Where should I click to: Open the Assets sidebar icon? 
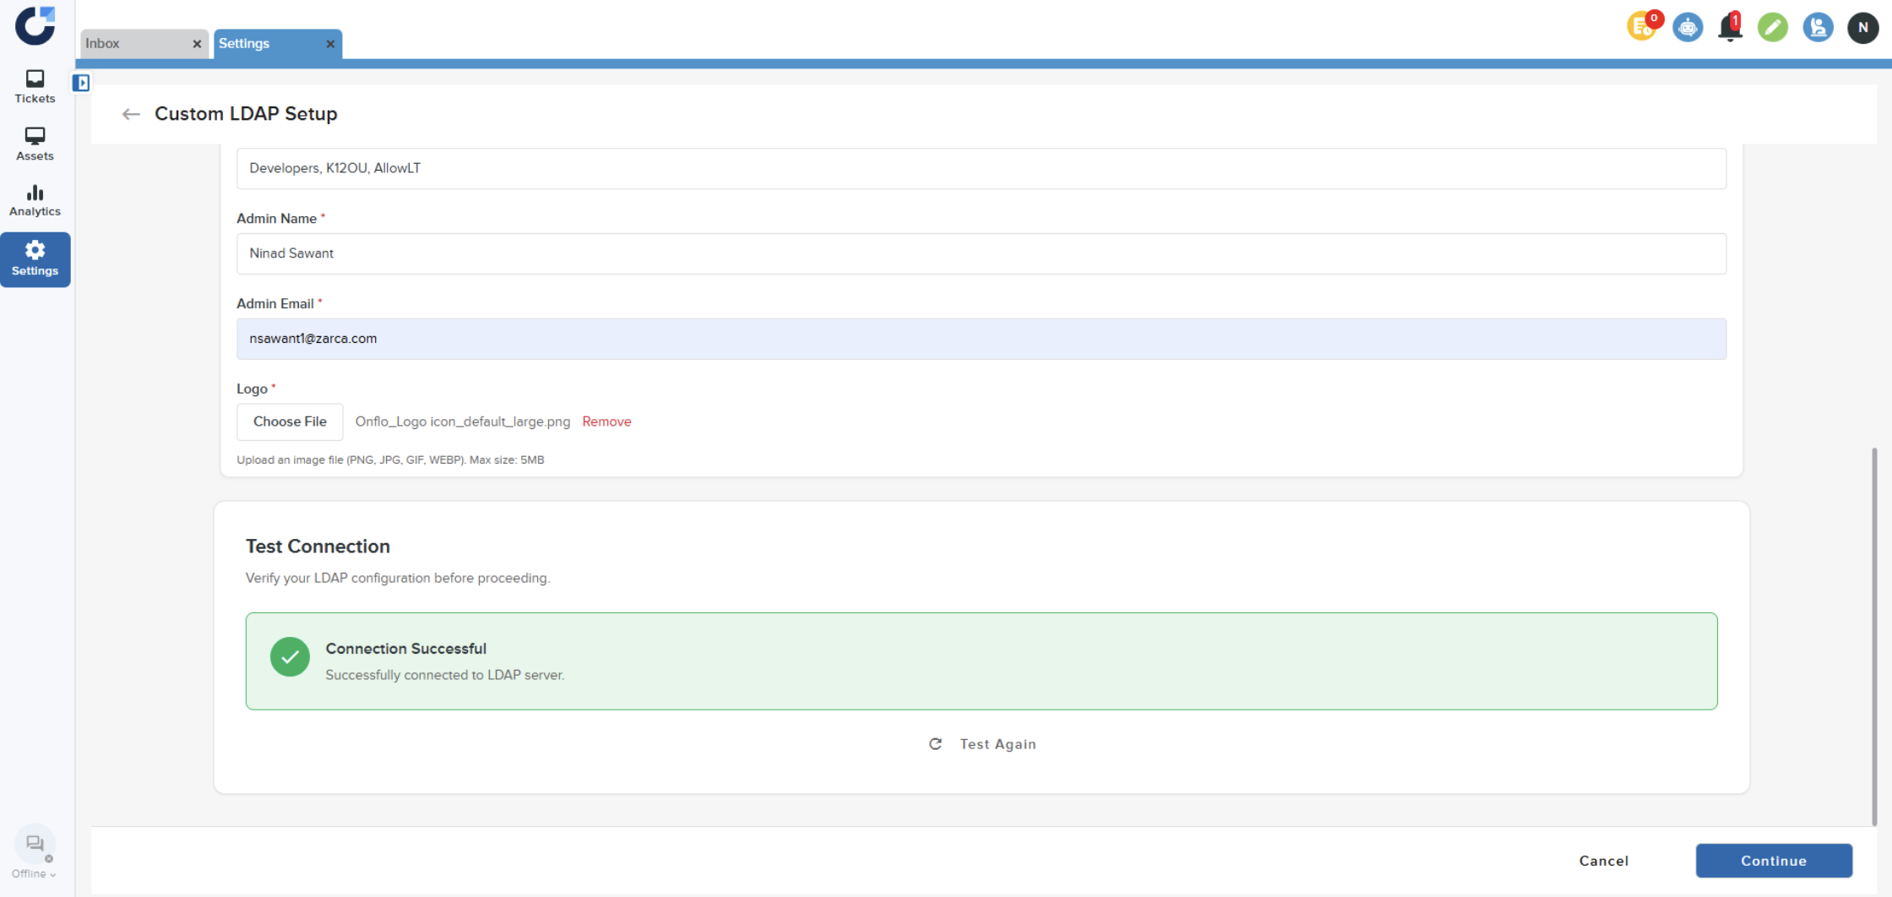(35, 144)
